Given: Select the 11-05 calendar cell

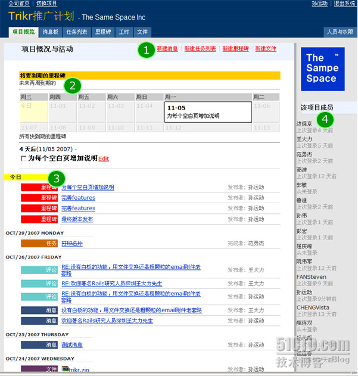Looking at the screenshot, I should pyautogui.click(x=208, y=112).
